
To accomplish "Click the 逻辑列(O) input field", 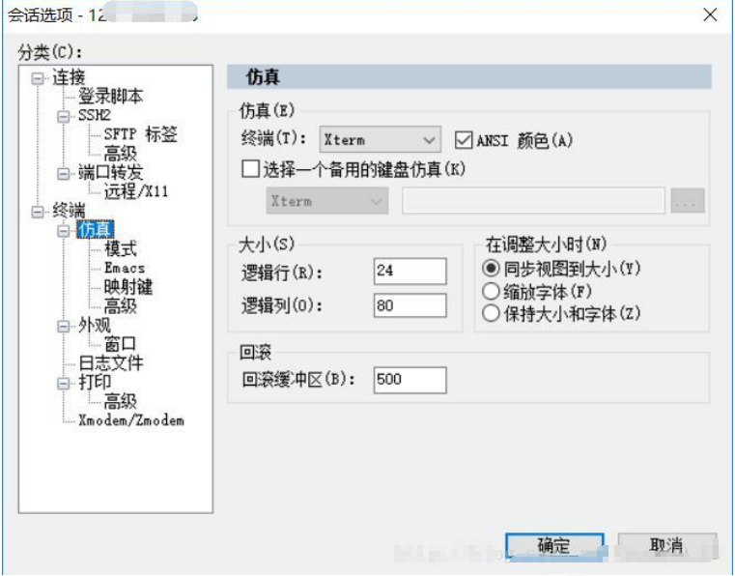I will (x=410, y=305).
